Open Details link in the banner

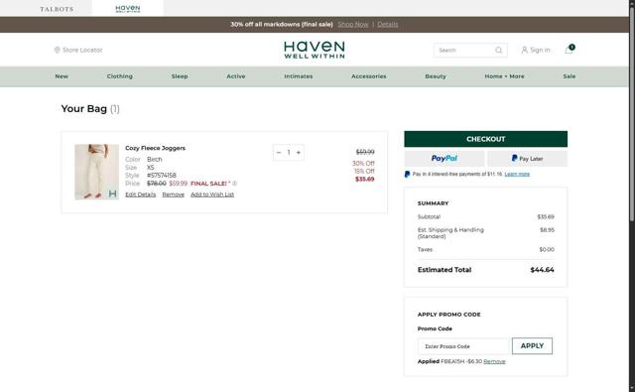pyautogui.click(x=388, y=24)
